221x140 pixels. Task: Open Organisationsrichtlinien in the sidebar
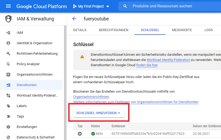click(31, 74)
